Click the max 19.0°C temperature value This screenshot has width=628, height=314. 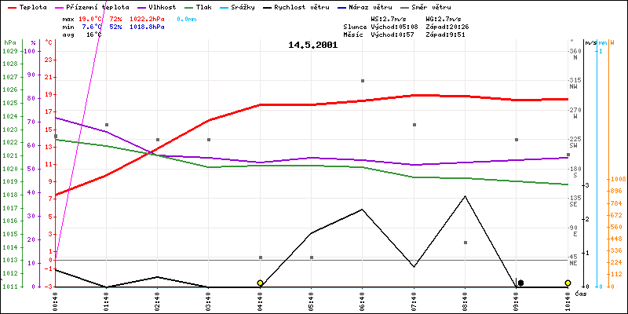click(95, 18)
